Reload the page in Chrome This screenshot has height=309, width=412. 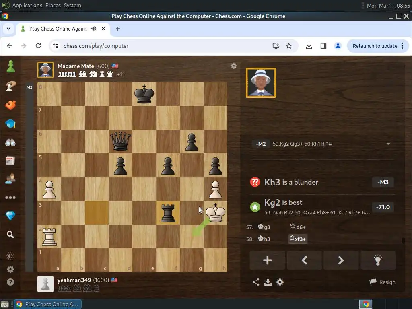[x=38, y=46]
